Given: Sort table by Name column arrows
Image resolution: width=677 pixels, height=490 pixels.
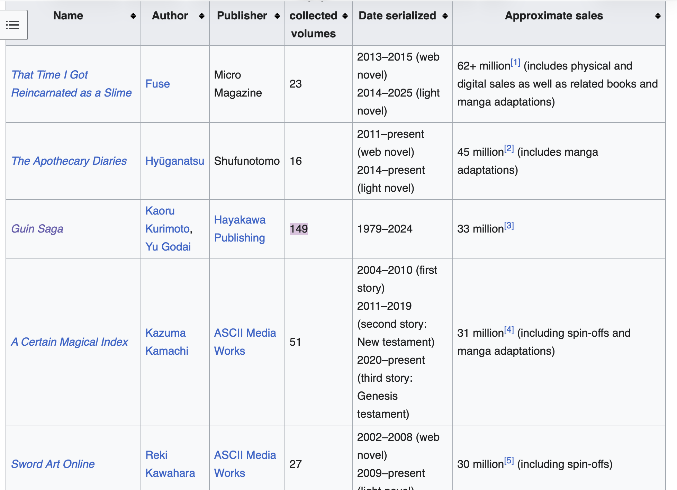Looking at the screenshot, I should (133, 16).
